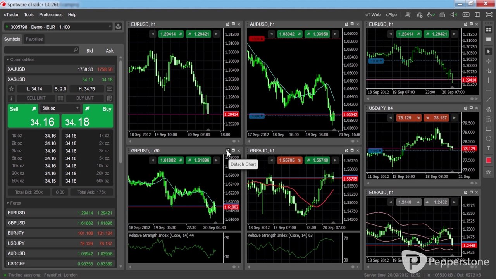496x279 pixels.
Task: Click the search magnifier in the symbol search box
Action: [76, 50]
